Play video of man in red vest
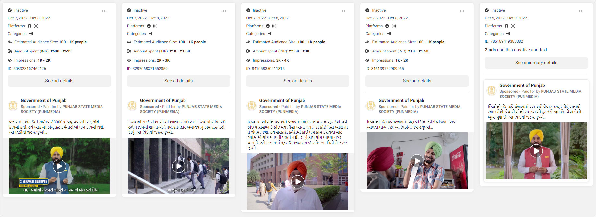This screenshot has width=596, height=217. [536, 151]
